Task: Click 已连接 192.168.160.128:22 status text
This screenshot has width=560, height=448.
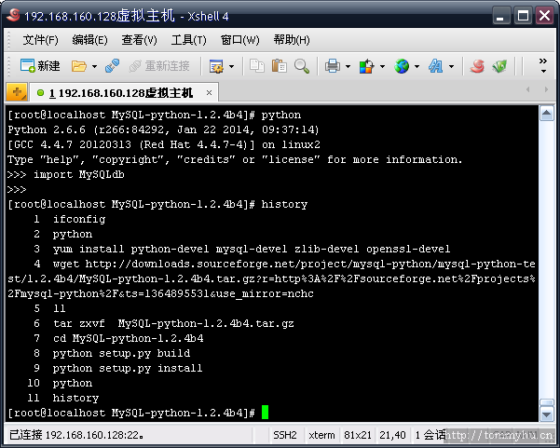Action: (x=76, y=435)
